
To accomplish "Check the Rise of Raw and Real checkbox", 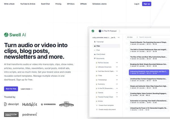I will [127, 58].
